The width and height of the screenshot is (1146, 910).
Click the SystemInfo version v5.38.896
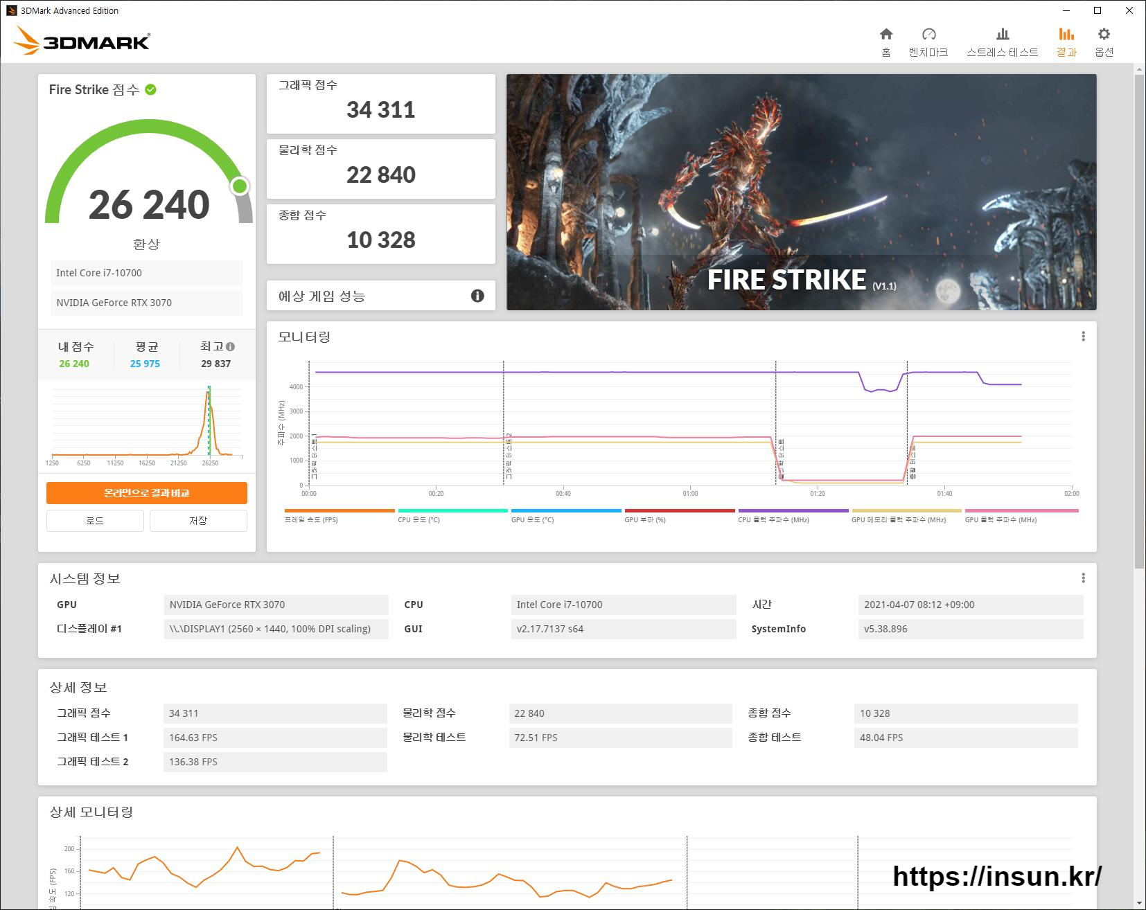971,629
